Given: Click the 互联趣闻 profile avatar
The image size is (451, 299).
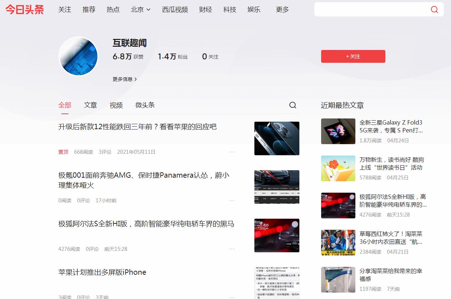Looking at the screenshot, I should [78, 56].
